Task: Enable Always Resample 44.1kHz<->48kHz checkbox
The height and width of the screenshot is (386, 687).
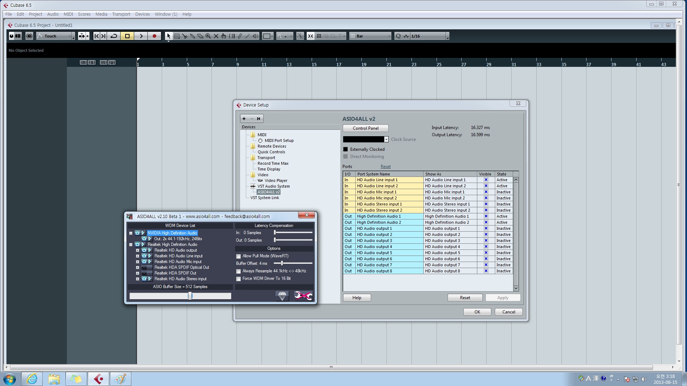Action: coord(238,271)
